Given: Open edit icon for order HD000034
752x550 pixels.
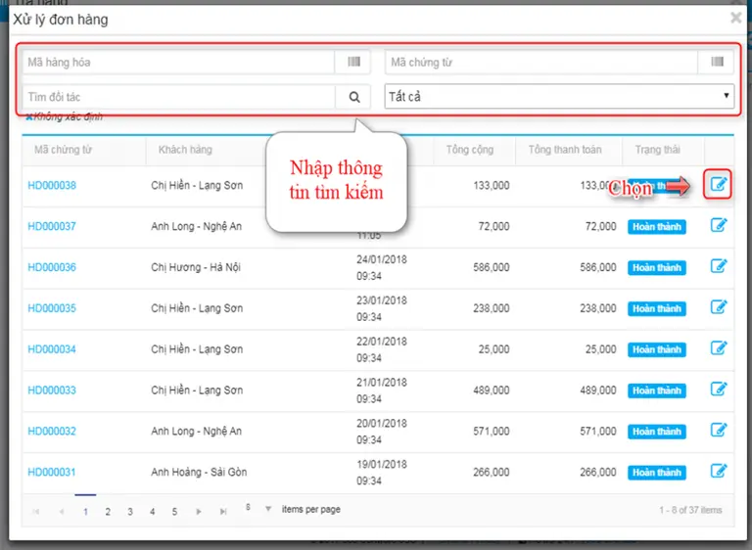Looking at the screenshot, I should click(x=718, y=348).
